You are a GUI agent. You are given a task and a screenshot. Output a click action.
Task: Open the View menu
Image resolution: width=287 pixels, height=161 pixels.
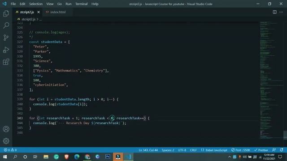50,4
